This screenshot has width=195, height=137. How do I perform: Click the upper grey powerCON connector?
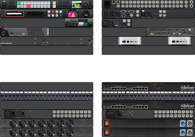click(190, 123)
